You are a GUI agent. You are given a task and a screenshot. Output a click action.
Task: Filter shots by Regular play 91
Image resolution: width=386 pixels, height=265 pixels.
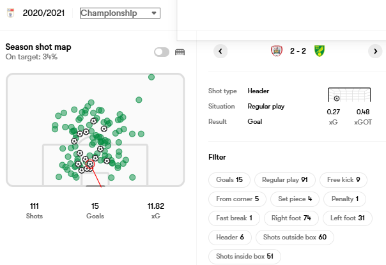pyautogui.click(x=284, y=180)
